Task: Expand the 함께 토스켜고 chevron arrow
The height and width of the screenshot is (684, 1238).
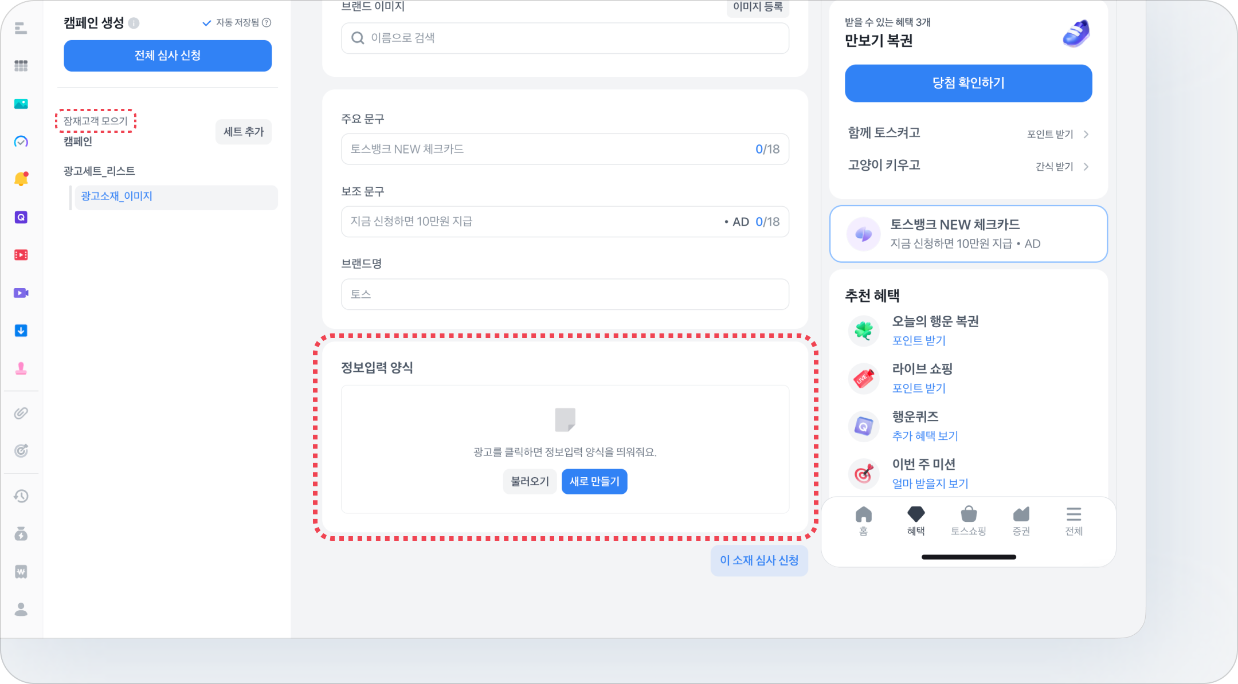Action: [x=1086, y=134]
